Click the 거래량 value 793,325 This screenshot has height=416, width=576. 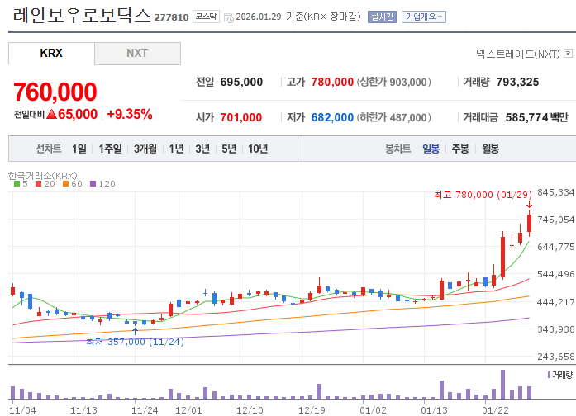coord(517,82)
